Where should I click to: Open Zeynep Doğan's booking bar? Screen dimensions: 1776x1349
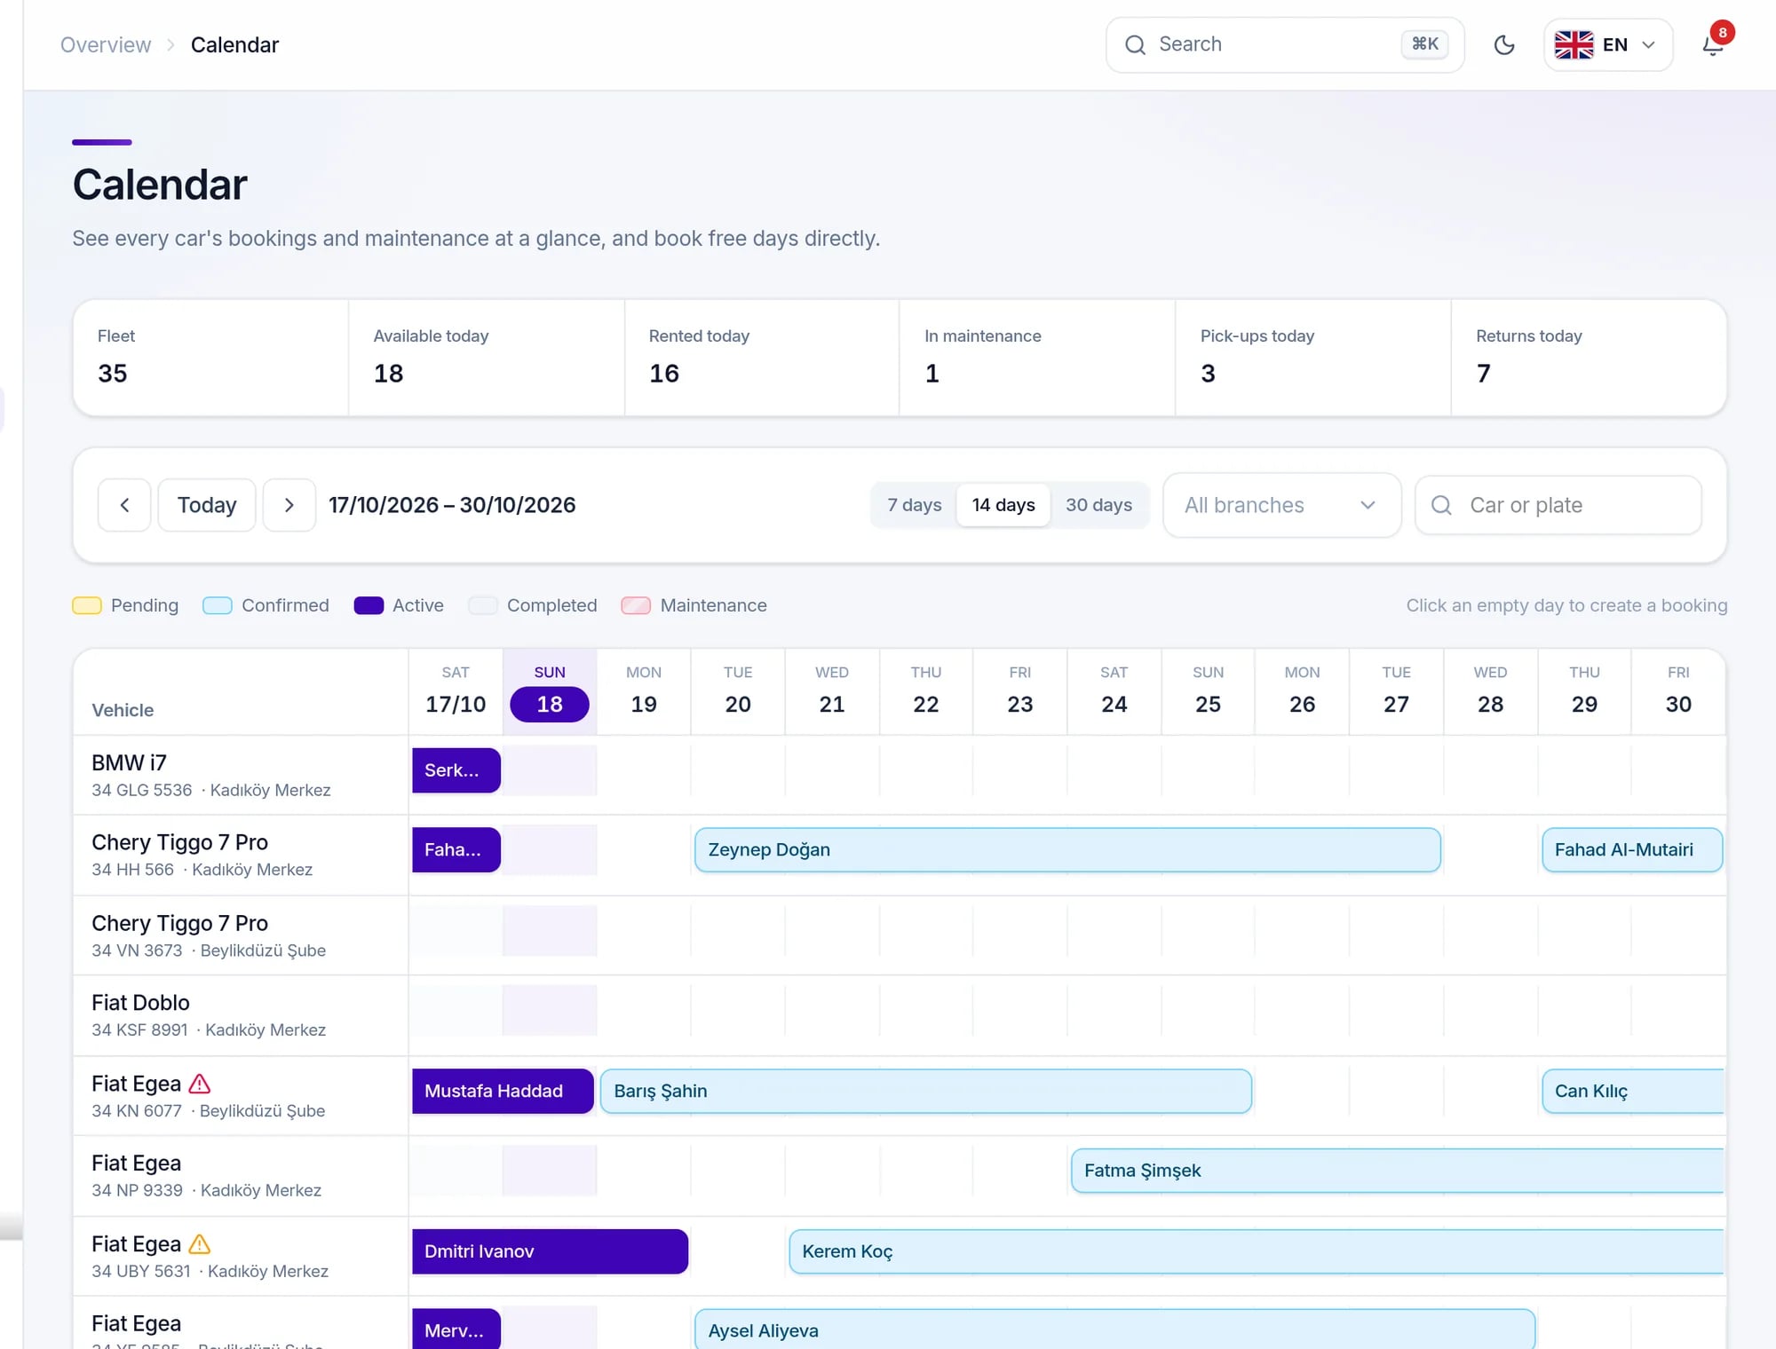(1067, 850)
